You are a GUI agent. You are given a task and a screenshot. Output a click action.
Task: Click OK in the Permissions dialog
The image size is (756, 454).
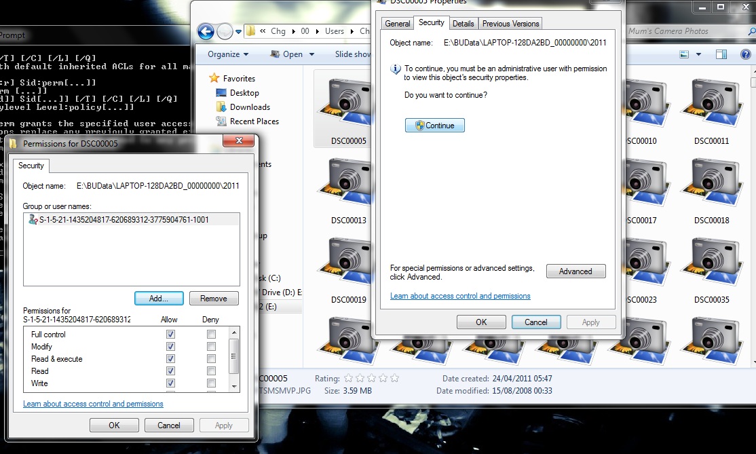[114, 425]
